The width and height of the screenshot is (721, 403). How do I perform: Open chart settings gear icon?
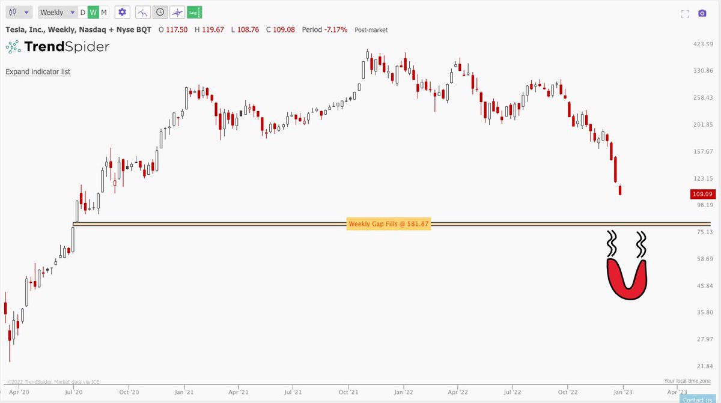coord(123,12)
